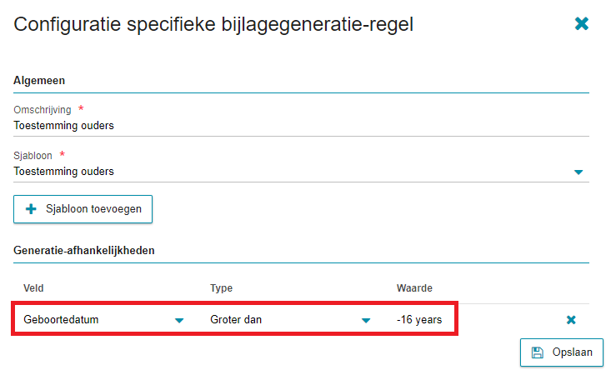The width and height of the screenshot is (611, 380).
Task: Click the Waarde column header
Action: (414, 288)
